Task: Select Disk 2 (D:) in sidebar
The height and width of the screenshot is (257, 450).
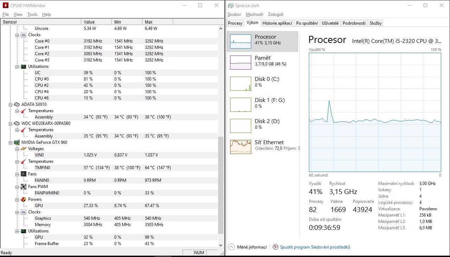Action: click(x=263, y=126)
